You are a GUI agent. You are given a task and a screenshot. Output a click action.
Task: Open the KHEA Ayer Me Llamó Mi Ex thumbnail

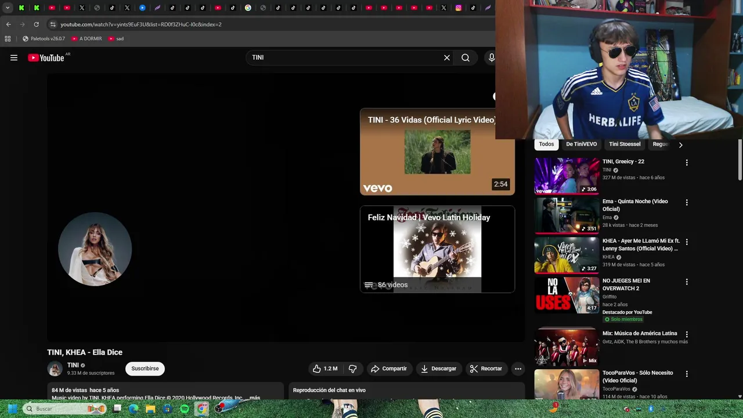click(567, 255)
